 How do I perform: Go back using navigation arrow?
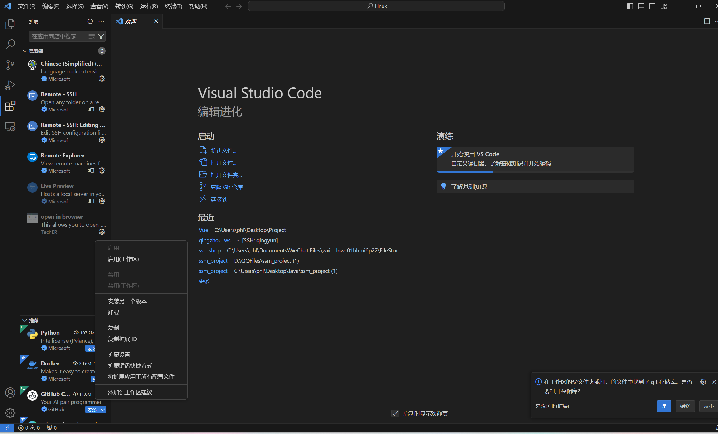click(228, 6)
